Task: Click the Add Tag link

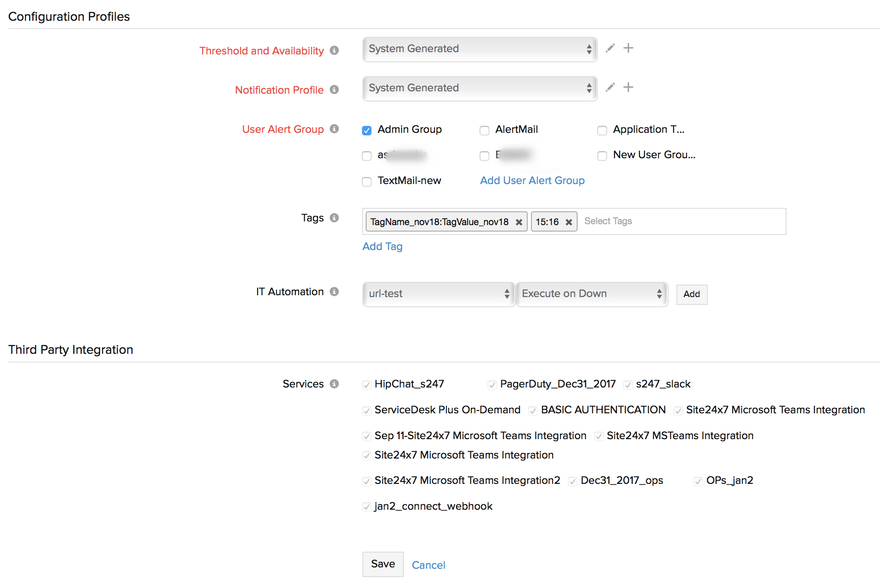Action: coord(382,246)
